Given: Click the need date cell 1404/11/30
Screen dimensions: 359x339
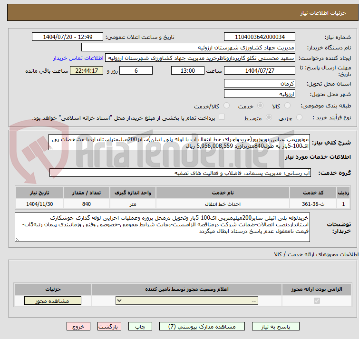Looking at the screenshot, I should (x=39, y=204).
